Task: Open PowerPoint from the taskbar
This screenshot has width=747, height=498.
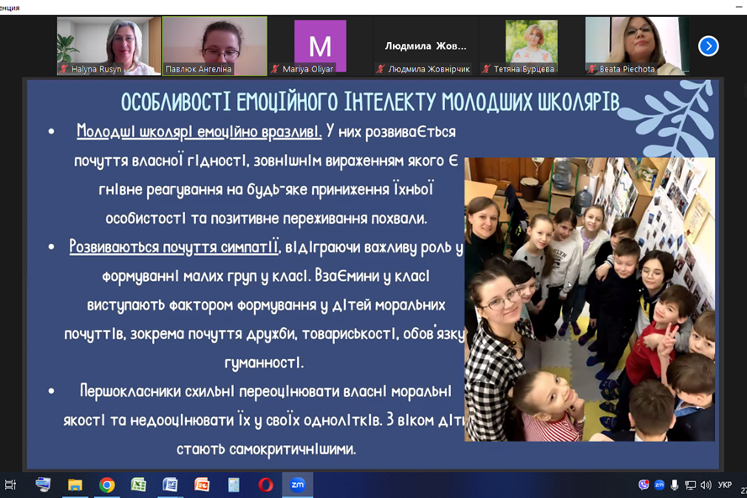Action: point(202,485)
